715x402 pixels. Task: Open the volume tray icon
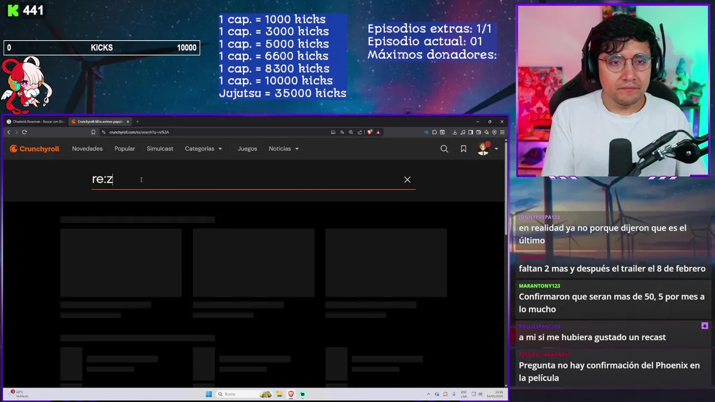pyautogui.click(x=480, y=394)
